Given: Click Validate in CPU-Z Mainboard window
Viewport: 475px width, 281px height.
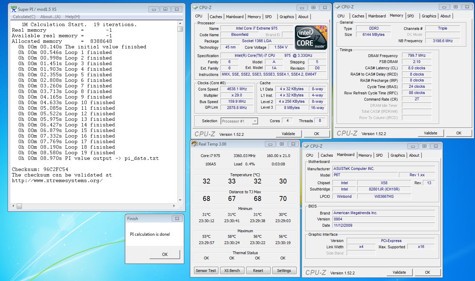Looking at the screenshot, I should (400, 272).
